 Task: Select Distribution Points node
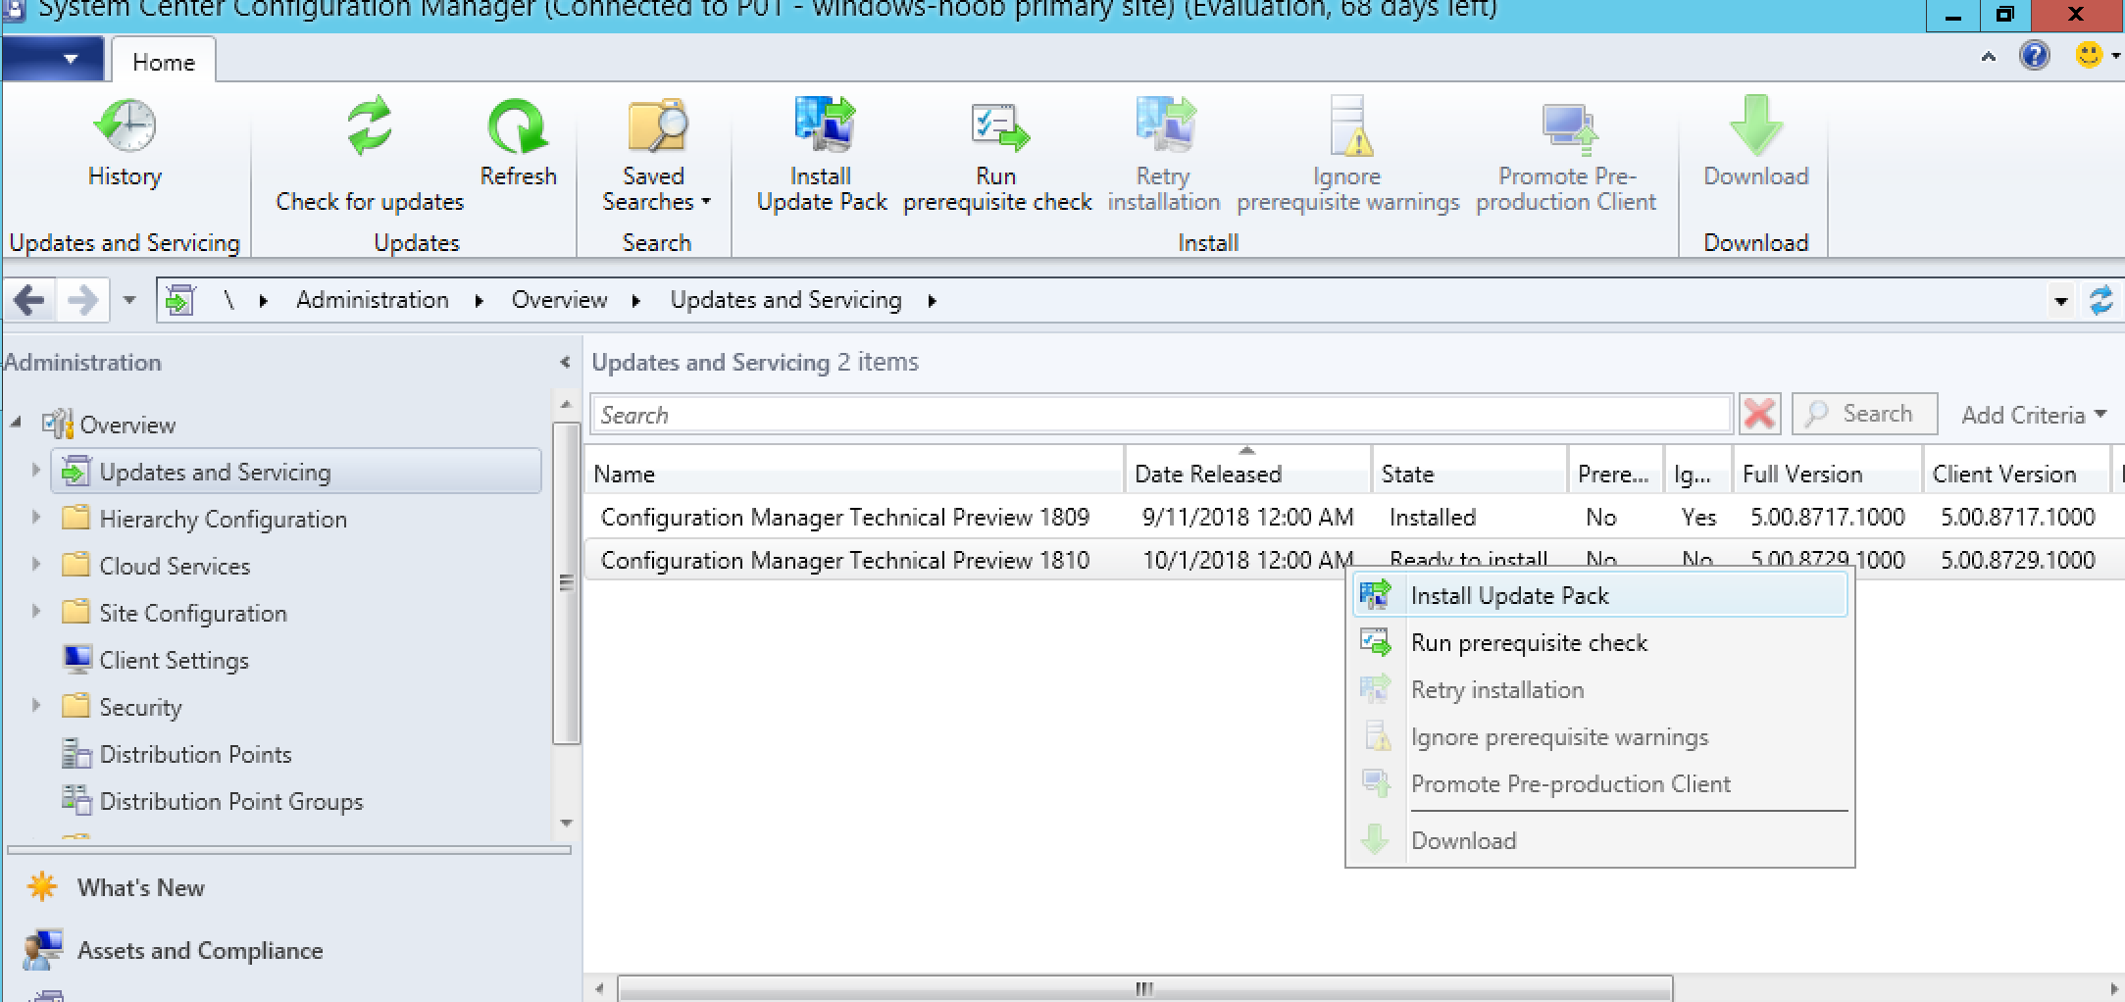[x=195, y=754]
